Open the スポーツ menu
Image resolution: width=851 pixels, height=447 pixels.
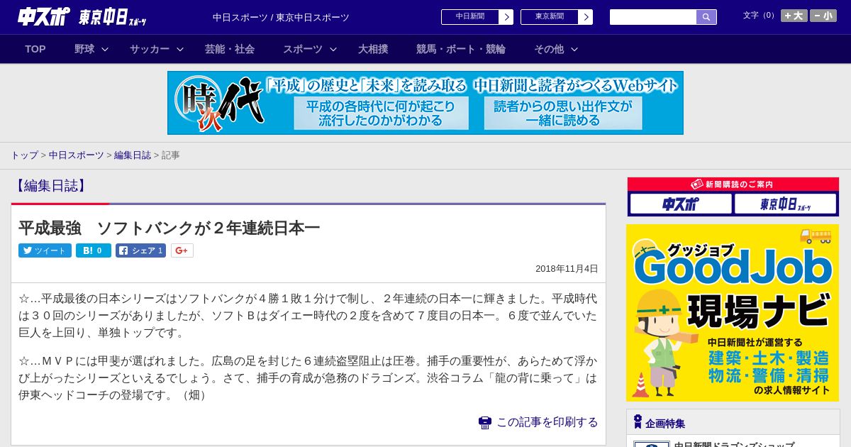[303, 49]
